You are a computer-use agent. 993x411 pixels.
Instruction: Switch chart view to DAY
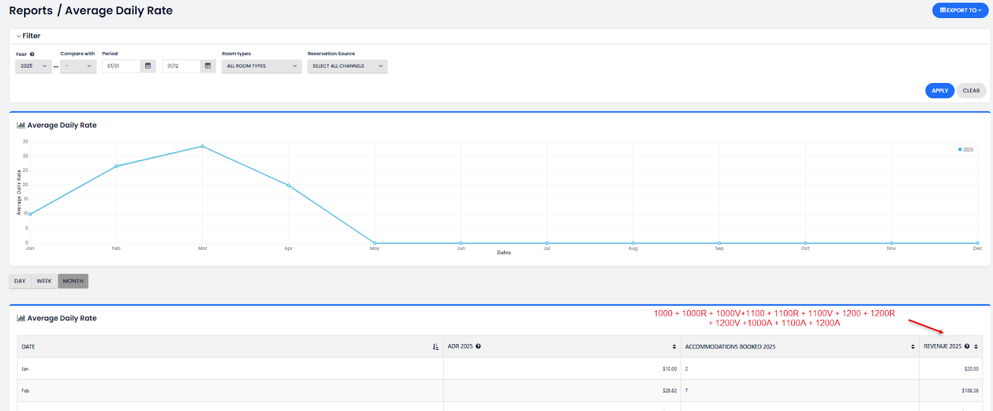pyautogui.click(x=20, y=281)
